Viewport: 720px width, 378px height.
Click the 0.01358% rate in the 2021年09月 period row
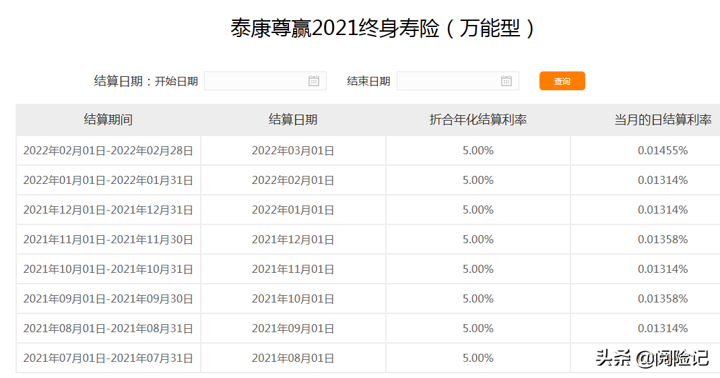point(663,299)
